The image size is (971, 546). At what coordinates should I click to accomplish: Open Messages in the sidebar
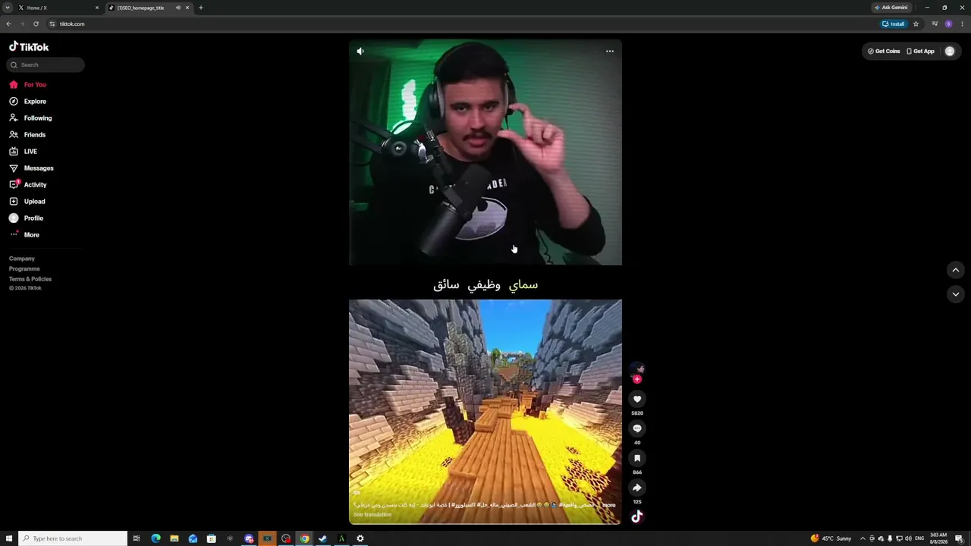pyautogui.click(x=31, y=168)
